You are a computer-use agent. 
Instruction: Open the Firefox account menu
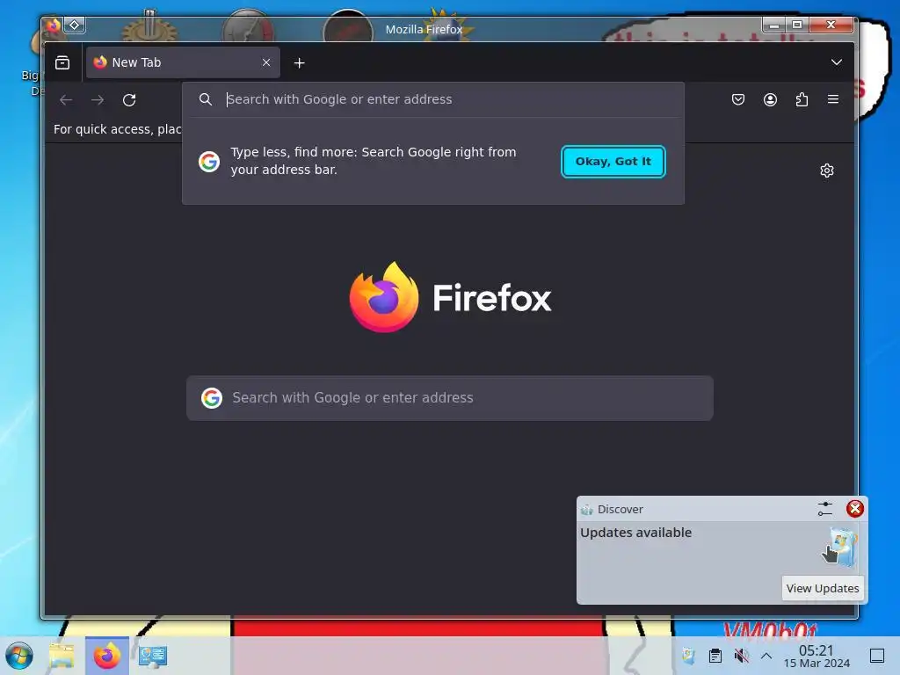coord(770,99)
